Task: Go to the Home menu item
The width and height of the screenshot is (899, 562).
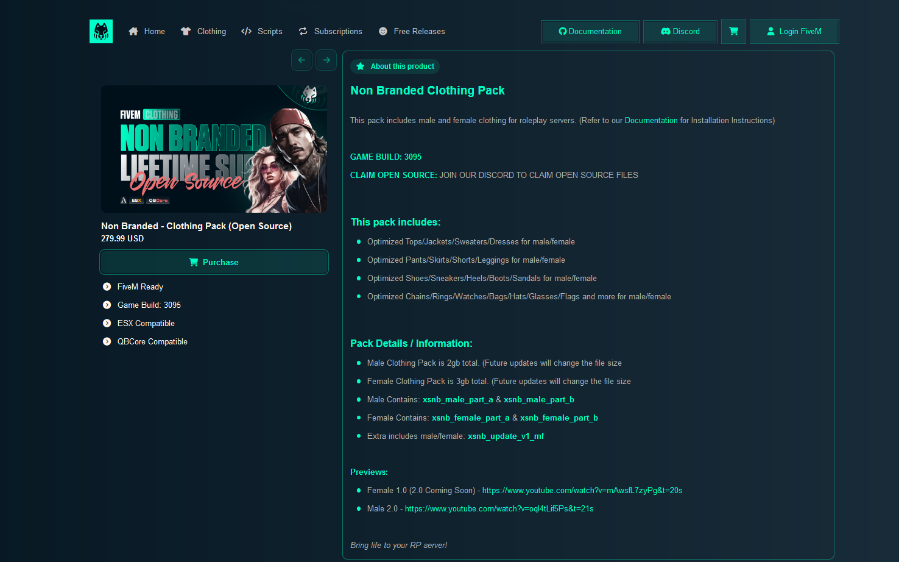Action: (147, 32)
